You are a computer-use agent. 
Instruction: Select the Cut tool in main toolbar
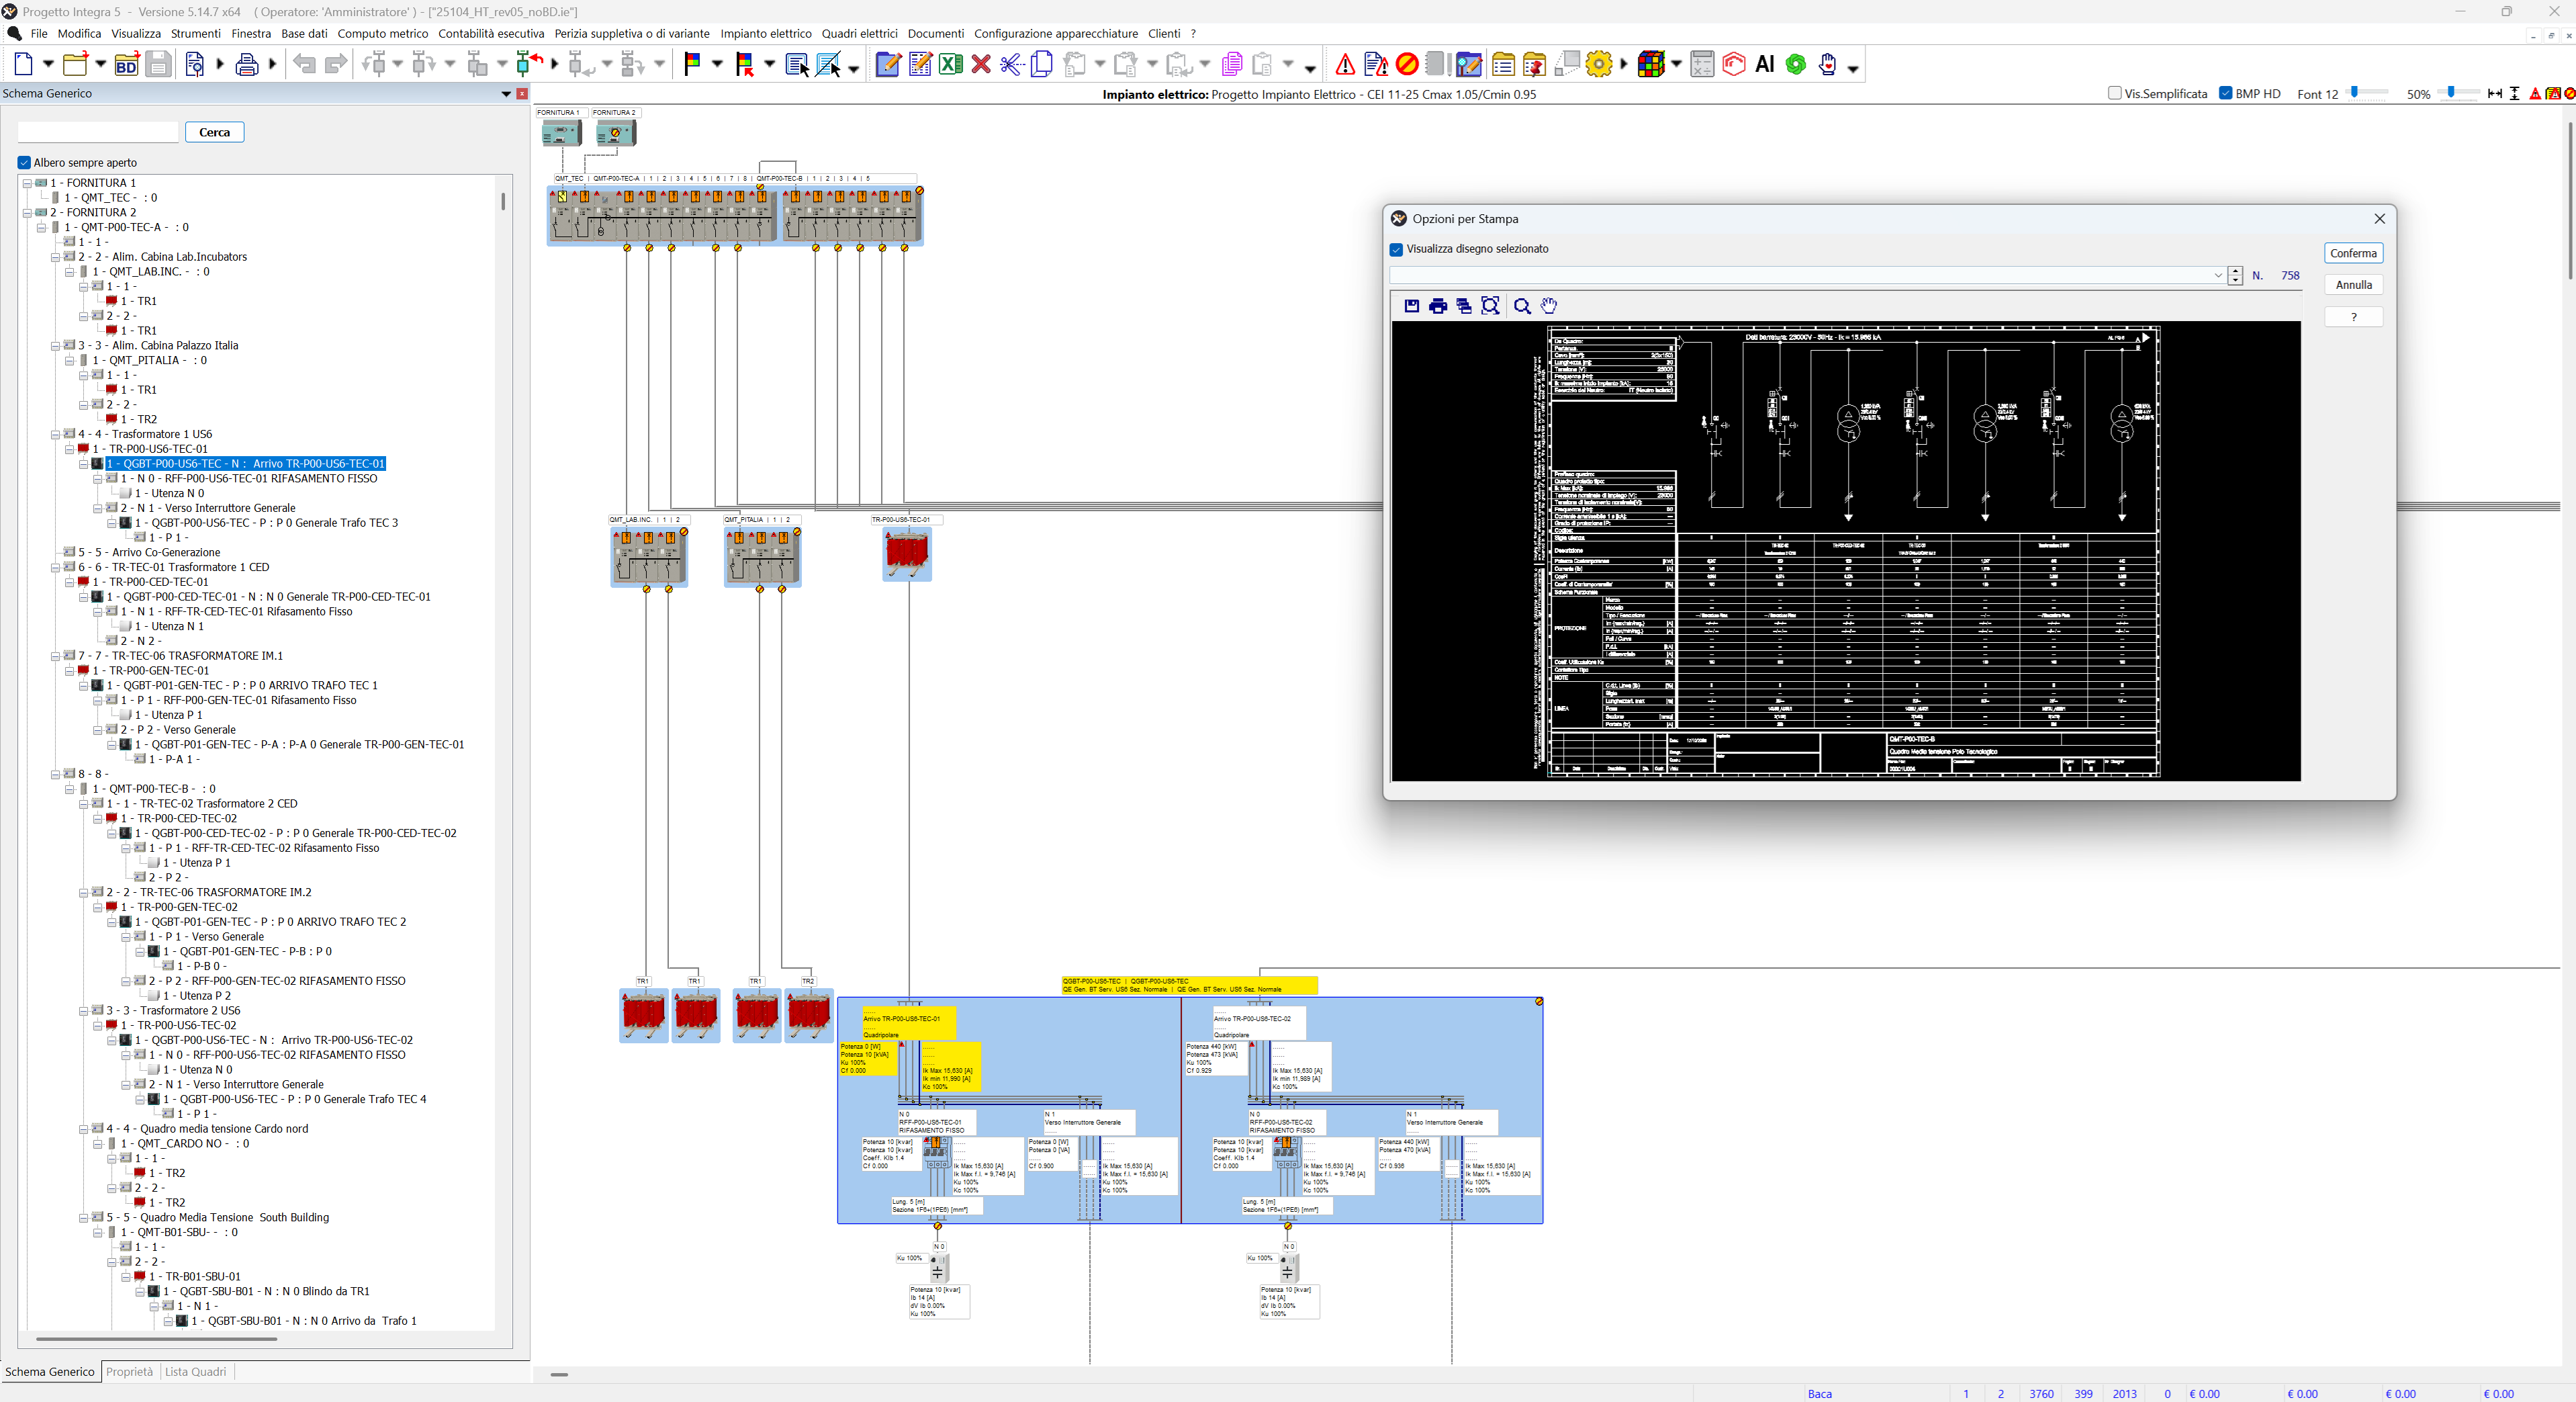[x=1013, y=64]
